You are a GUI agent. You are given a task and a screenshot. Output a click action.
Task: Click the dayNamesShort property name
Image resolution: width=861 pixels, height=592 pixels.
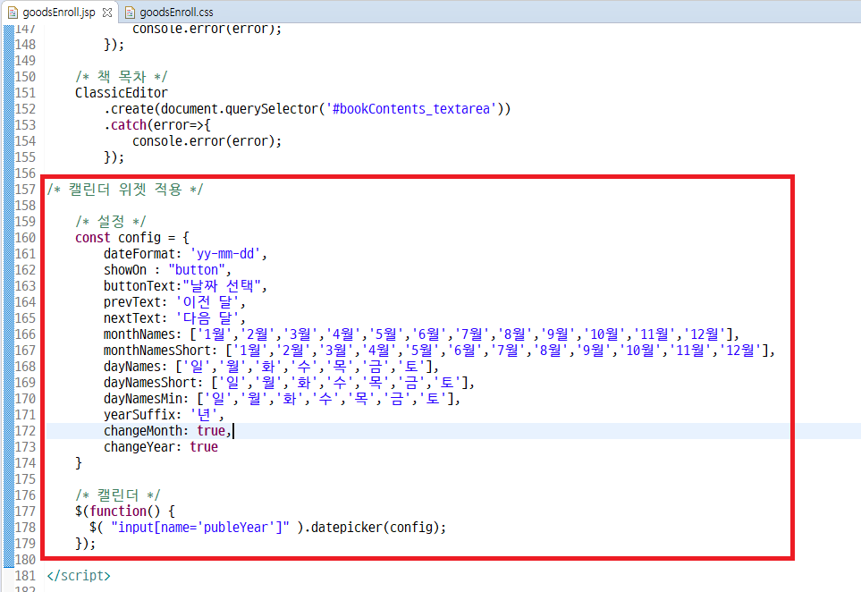[149, 383]
